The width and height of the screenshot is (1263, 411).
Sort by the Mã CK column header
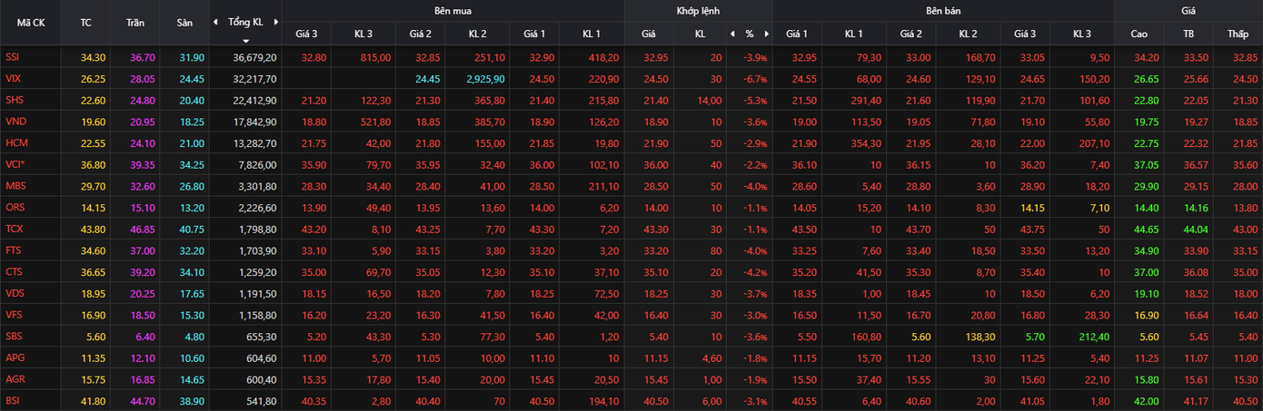tap(31, 23)
